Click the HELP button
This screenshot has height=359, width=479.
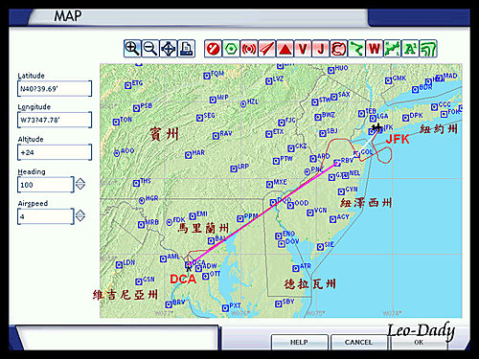coord(299,342)
